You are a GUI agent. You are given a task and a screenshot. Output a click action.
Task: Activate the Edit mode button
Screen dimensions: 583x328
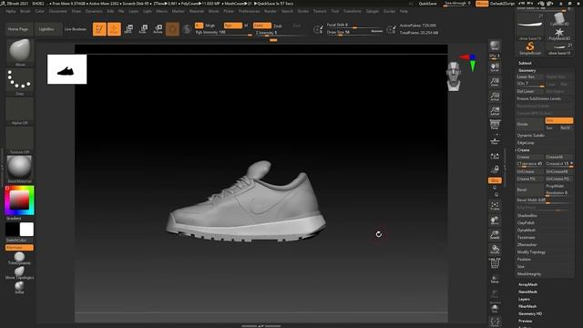coord(99,29)
